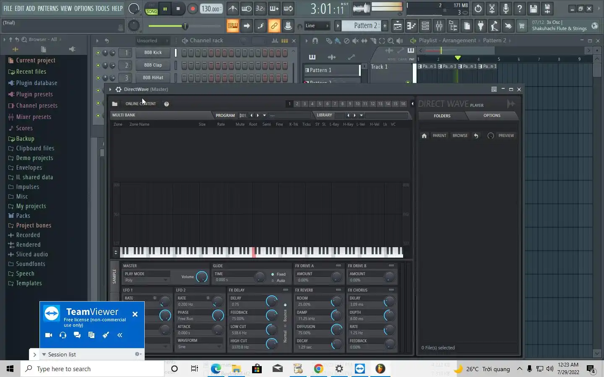Viewport: 604px width, 377px height.
Task: Select the Playlist paint brush tool
Action: click(338, 41)
